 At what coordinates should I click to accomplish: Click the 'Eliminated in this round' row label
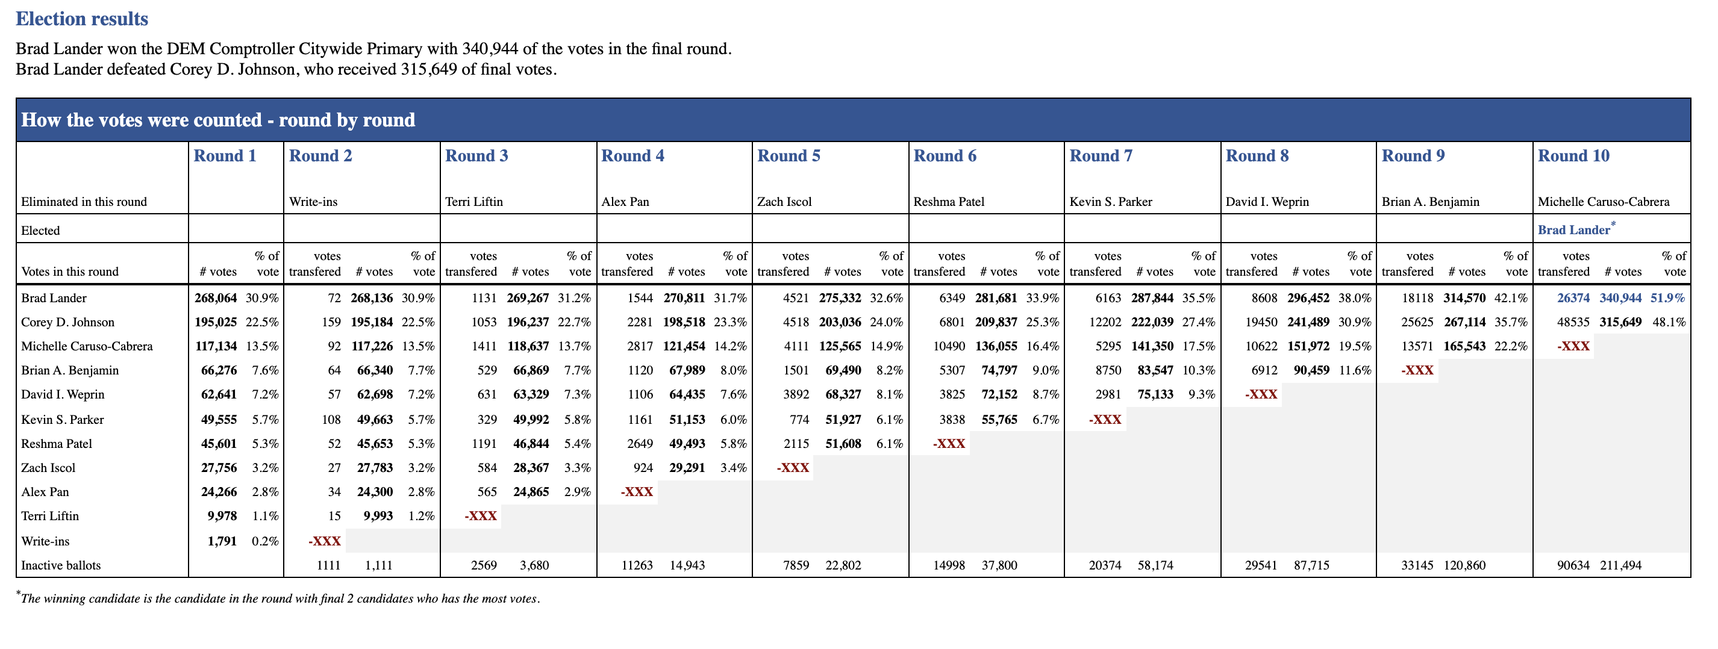84,202
